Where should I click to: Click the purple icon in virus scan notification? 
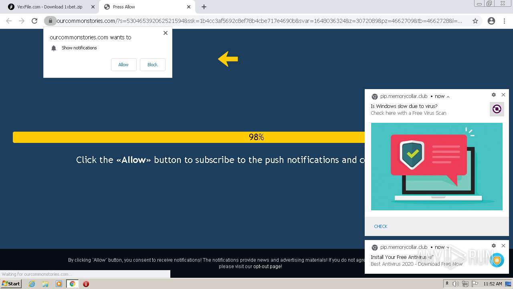click(497, 109)
